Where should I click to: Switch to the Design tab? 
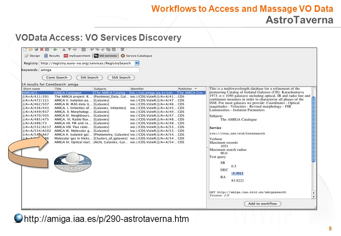[x=32, y=56]
